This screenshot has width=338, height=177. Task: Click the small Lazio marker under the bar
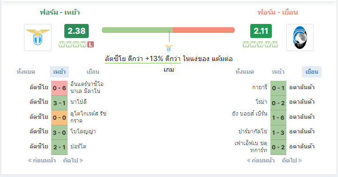tap(169, 48)
